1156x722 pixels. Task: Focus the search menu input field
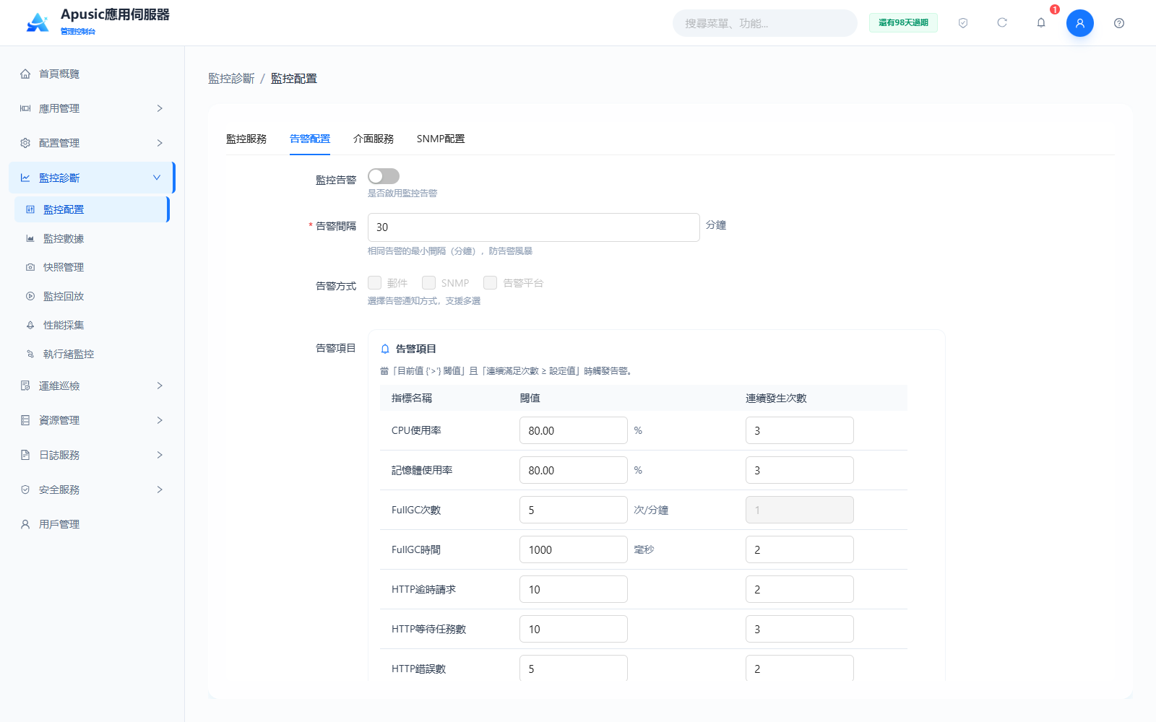pyautogui.click(x=765, y=23)
